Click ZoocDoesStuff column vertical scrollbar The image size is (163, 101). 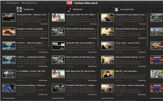(147, 30)
